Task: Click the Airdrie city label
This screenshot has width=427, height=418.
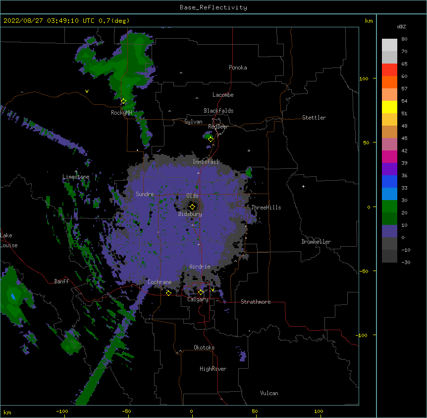Action: point(200,267)
